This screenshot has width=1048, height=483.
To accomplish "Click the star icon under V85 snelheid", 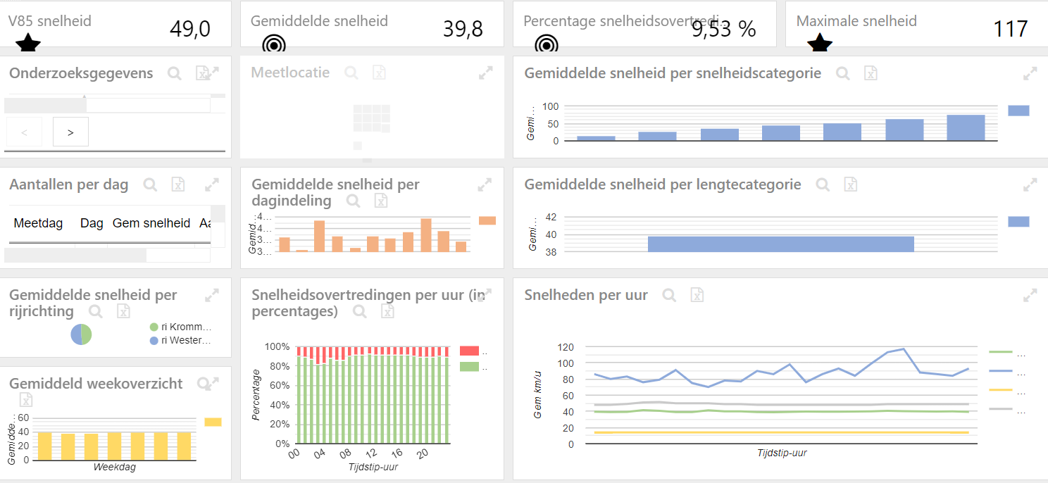I will [28, 45].
